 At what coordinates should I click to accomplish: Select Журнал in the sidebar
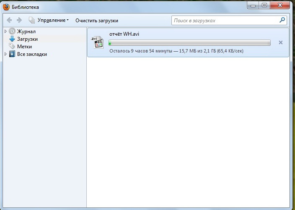tap(26, 31)
